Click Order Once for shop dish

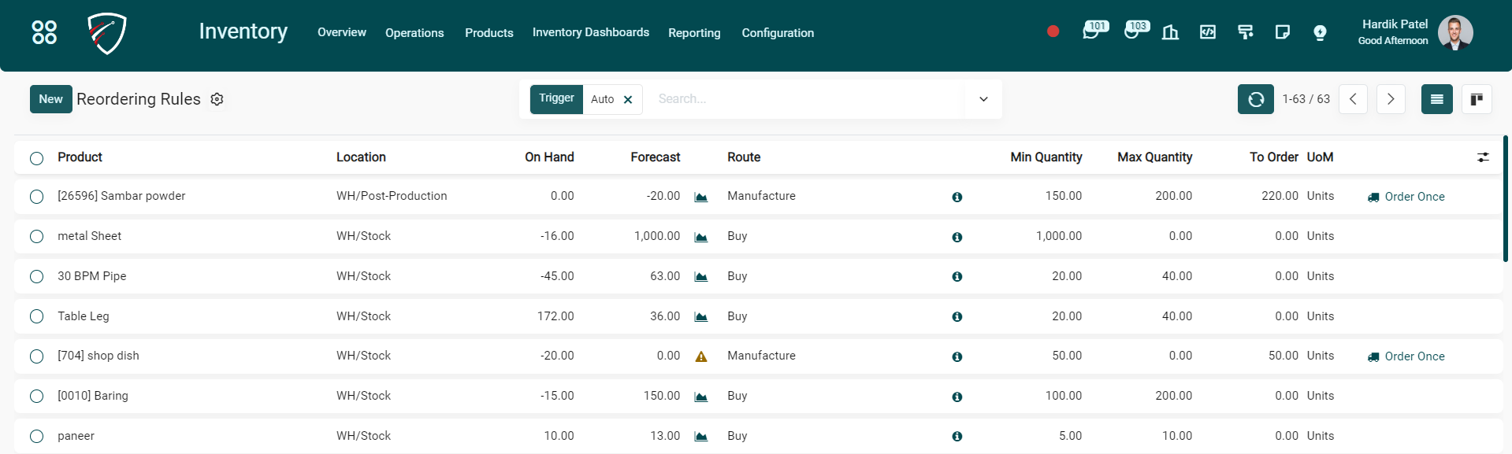click(1406, 356)
